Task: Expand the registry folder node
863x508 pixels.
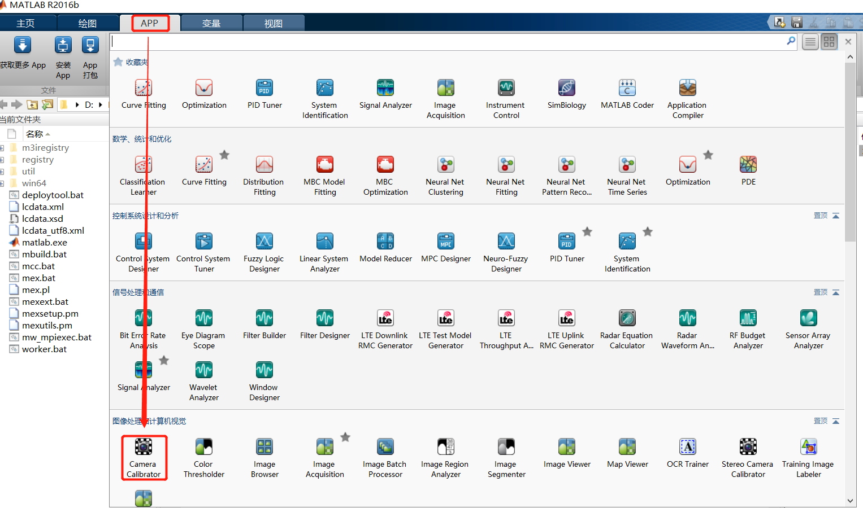Action: point(2,160)
